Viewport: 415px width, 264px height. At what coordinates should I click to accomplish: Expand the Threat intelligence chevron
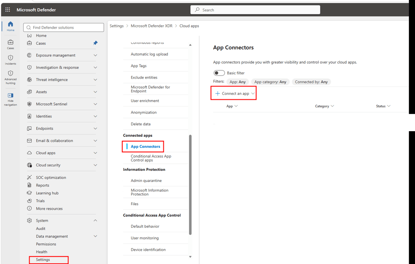pyautogui.click(x=95, y=79)
